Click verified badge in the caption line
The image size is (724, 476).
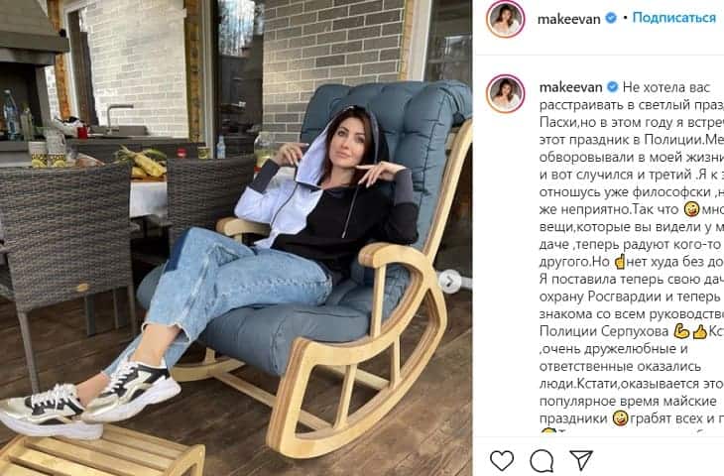(613, 87)
